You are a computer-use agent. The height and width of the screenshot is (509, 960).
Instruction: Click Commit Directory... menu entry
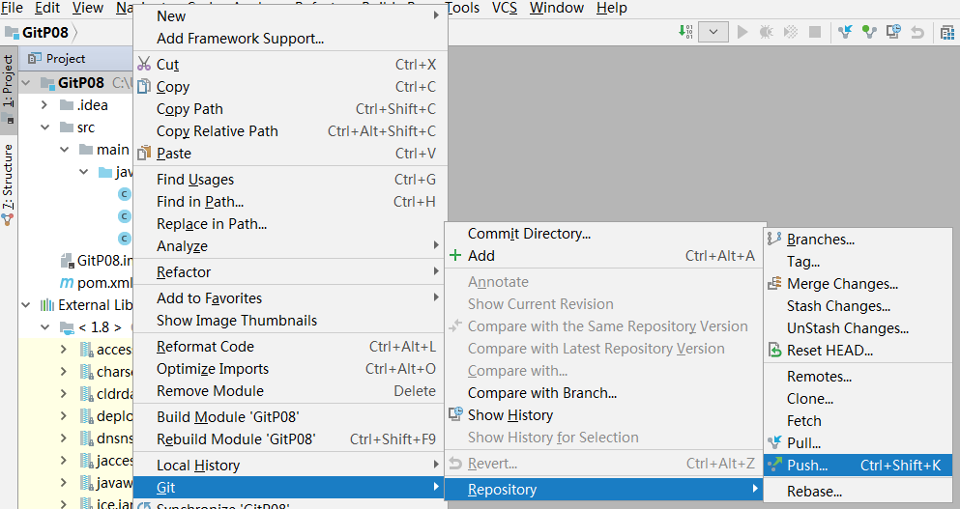pos(529,234)
